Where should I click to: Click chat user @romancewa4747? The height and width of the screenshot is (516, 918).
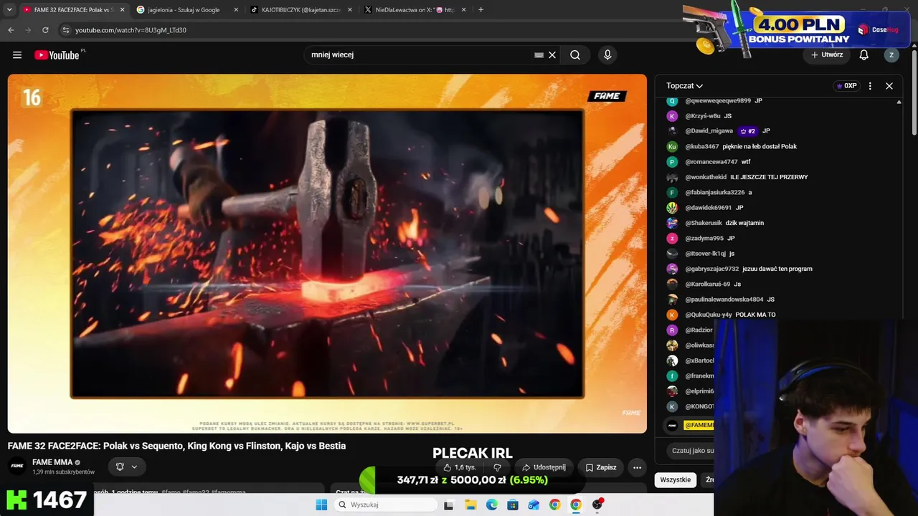[x=711, y=162]
